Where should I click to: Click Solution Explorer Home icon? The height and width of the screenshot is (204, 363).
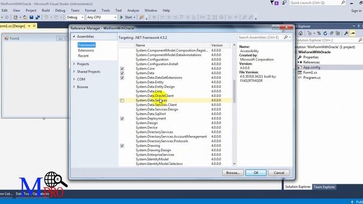pos(301,33)
